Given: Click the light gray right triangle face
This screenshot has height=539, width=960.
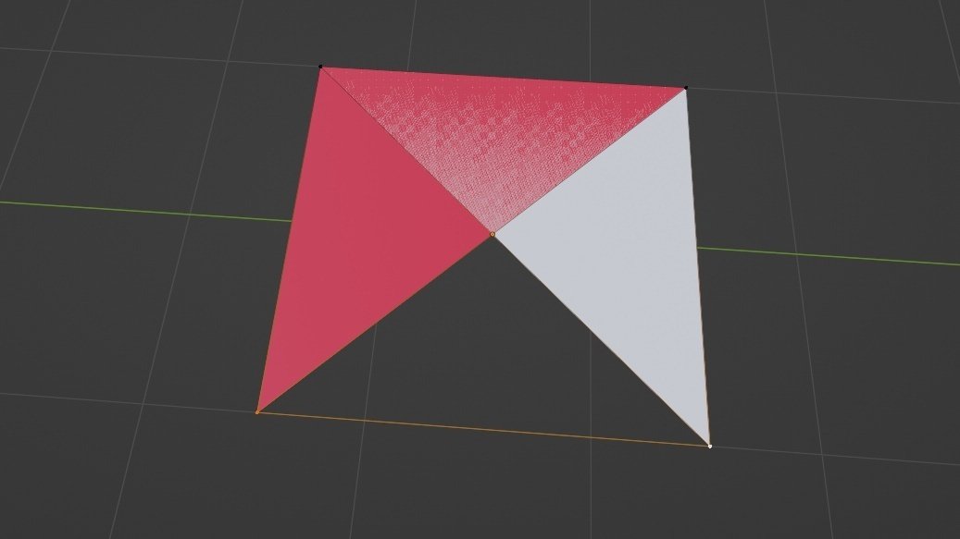Looking at the screenshot, I should point(630,257).
